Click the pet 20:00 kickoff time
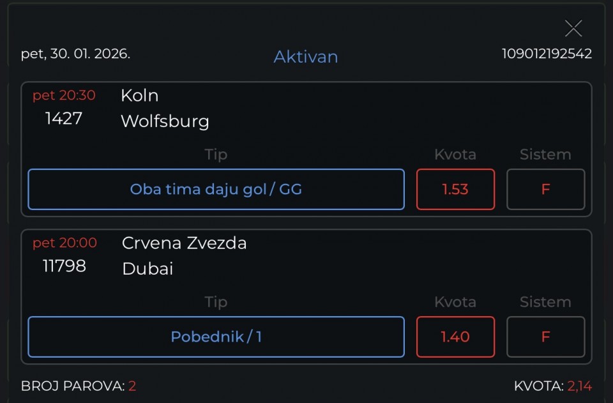This screenshot has height=403, width=613. pyautogui.click(x=64, y=243)
